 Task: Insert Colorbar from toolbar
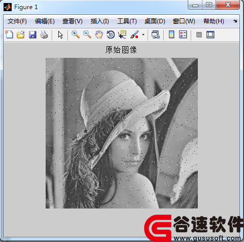click(171, 34)
